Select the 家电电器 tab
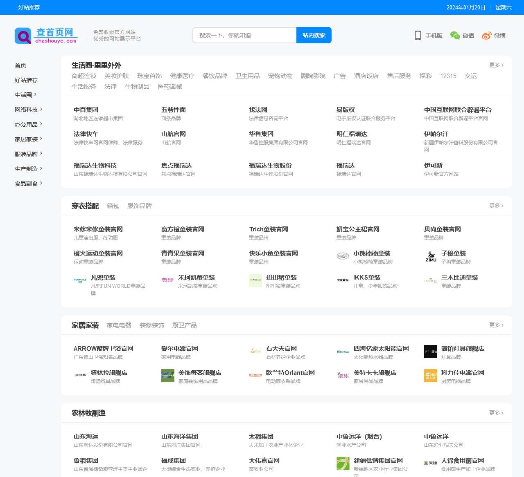This screenshot has height=477, width=524. (119, 325)
